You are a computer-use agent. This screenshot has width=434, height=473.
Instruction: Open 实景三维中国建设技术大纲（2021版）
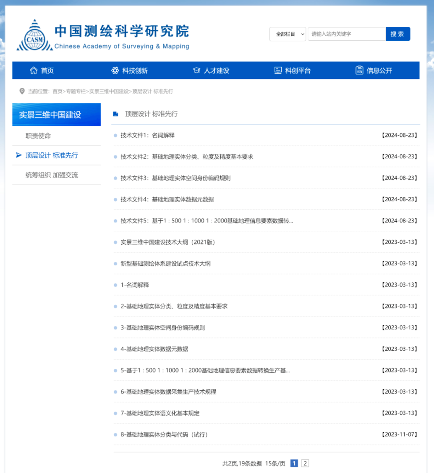(168, 242)
